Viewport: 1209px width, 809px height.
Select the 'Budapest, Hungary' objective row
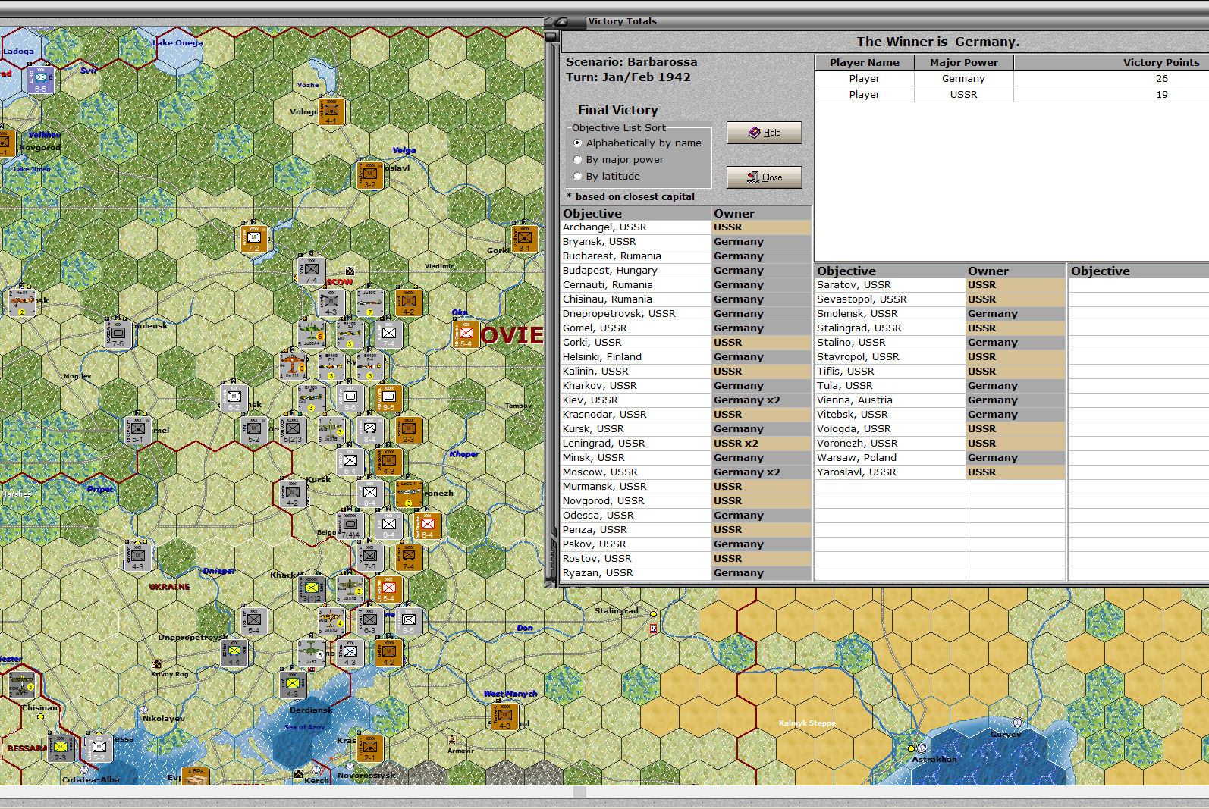(686, 271)
